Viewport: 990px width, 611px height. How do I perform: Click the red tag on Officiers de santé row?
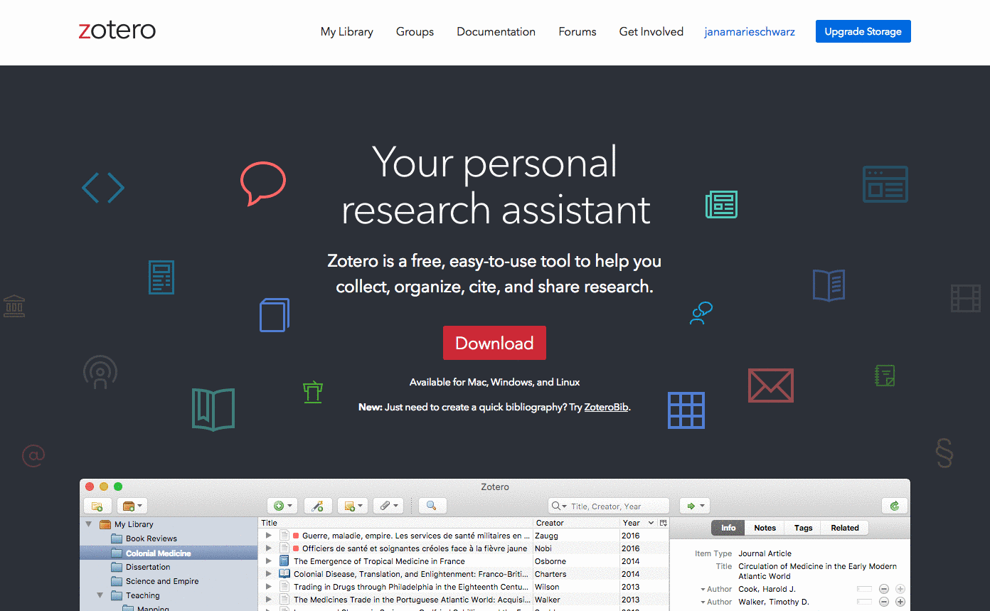click(x=296, y=548)
